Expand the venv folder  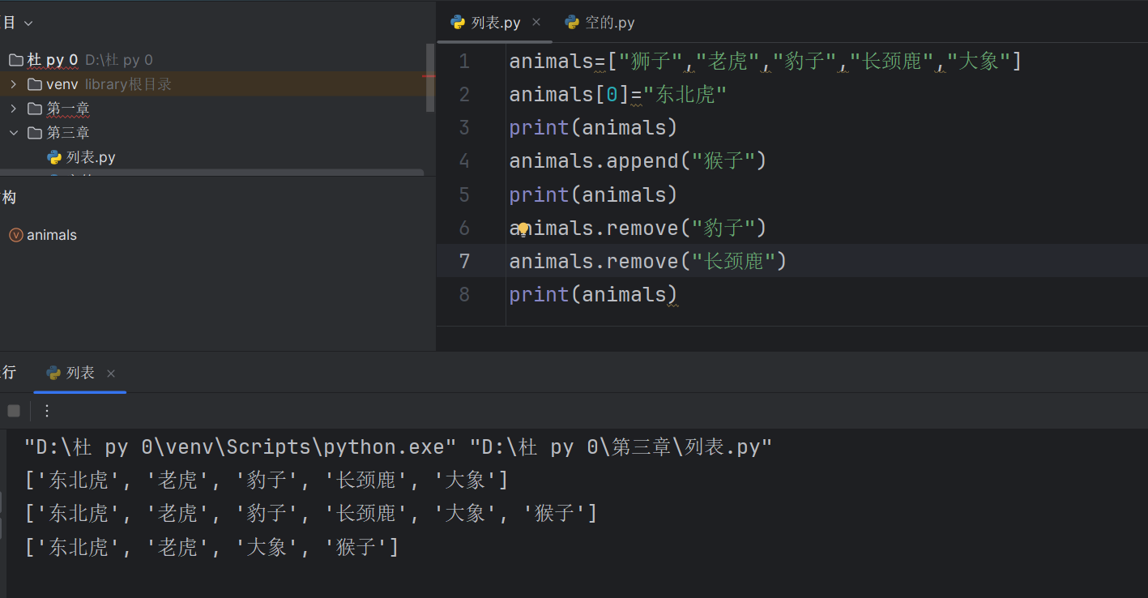click(x=13, y=84)
